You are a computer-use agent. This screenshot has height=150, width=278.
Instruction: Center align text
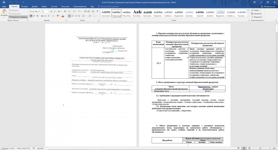[x=73, y=16]
